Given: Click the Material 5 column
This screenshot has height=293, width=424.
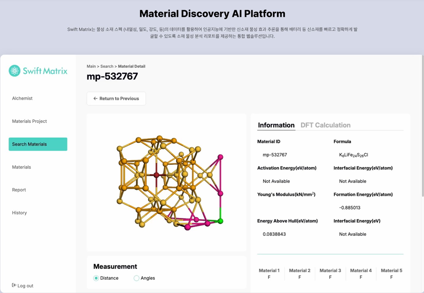Looking at the screenshot, I should (391, 273).
